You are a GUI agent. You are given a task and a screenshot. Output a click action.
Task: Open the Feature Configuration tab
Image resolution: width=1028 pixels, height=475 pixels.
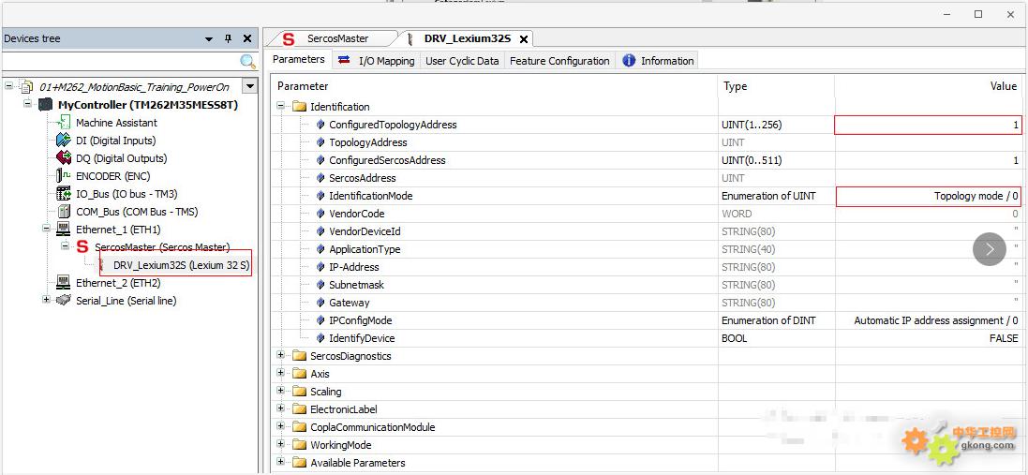[x=559, y=61]
